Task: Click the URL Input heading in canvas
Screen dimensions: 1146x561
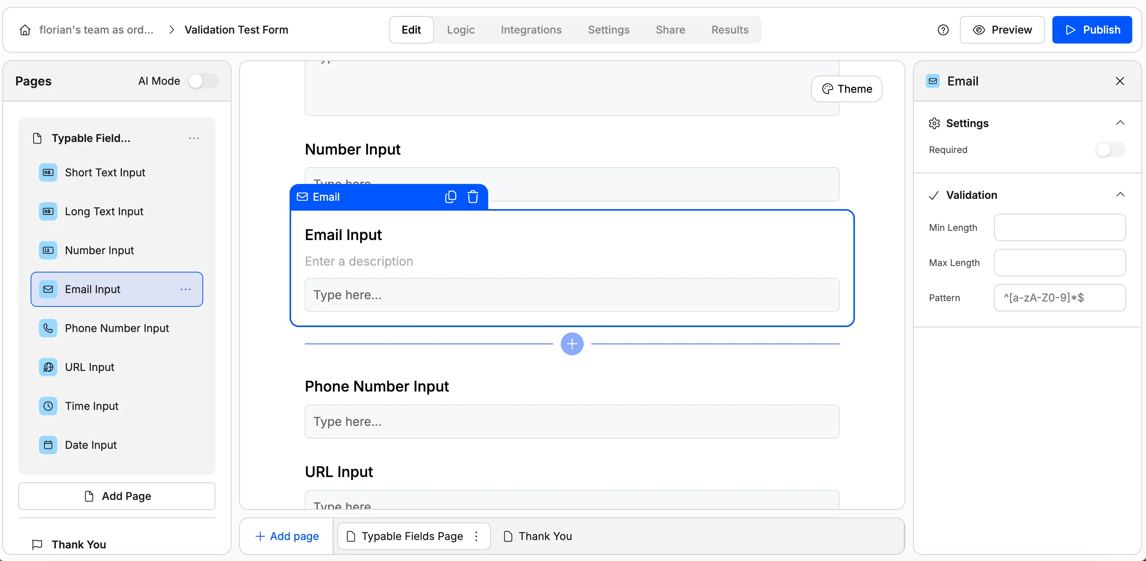Action: (x=338, y=472)
